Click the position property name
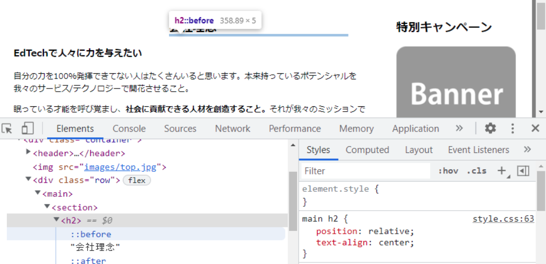 [337, 232]
